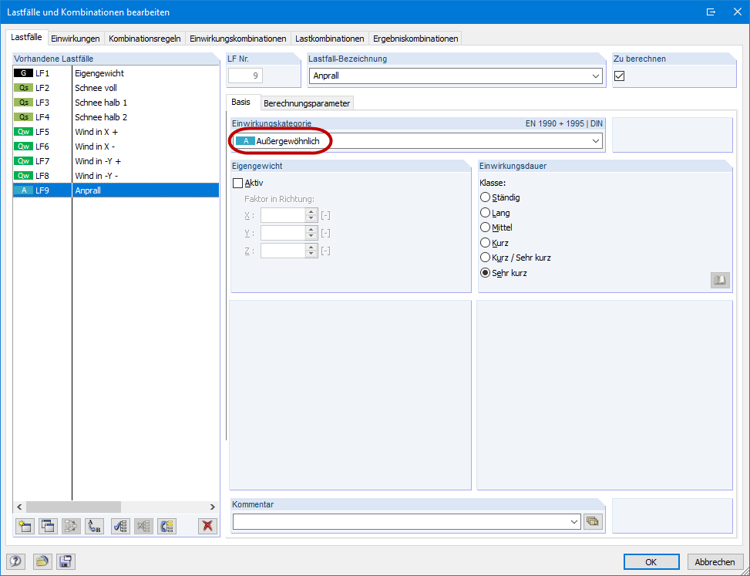Go to the Lastkombinationen tab
Screen dimensions: 750x576
[x=330, y=39]
